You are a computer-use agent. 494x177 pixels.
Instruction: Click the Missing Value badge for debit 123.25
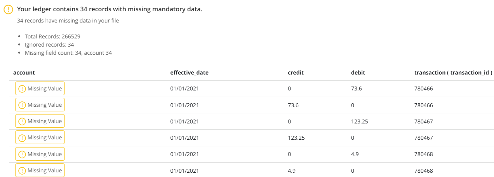(x=40, y=121)
